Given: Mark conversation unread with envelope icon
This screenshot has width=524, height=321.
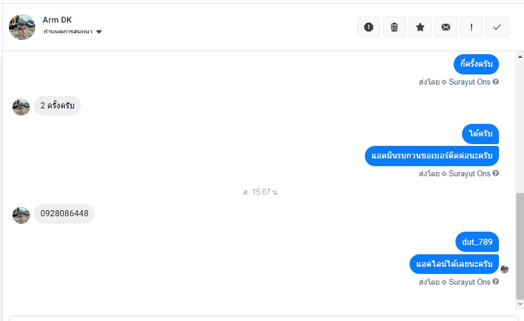Looking at the screenshot, I should coord(446,27).
